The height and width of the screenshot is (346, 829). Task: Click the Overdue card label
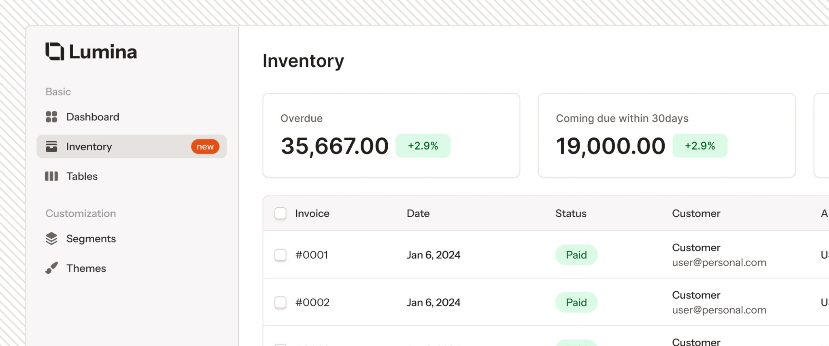(x=302, y=118)
